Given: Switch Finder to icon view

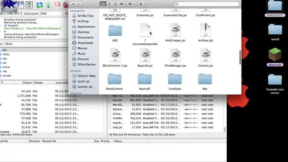Looking at the screenshot, I should [x=103, y=4].
